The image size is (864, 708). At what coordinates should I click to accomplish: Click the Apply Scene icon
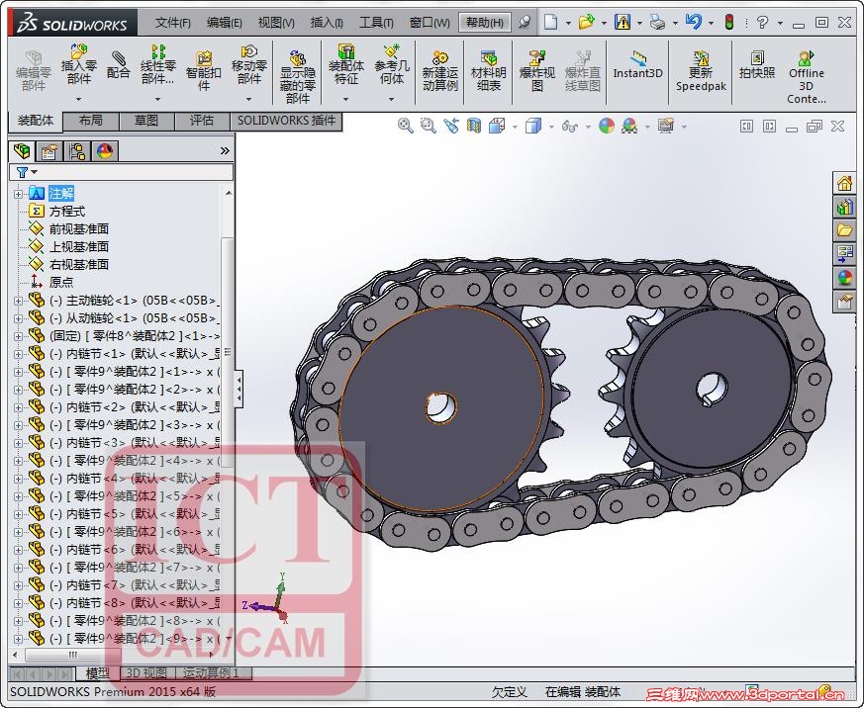pyautogui.click(x=629, y=126)
